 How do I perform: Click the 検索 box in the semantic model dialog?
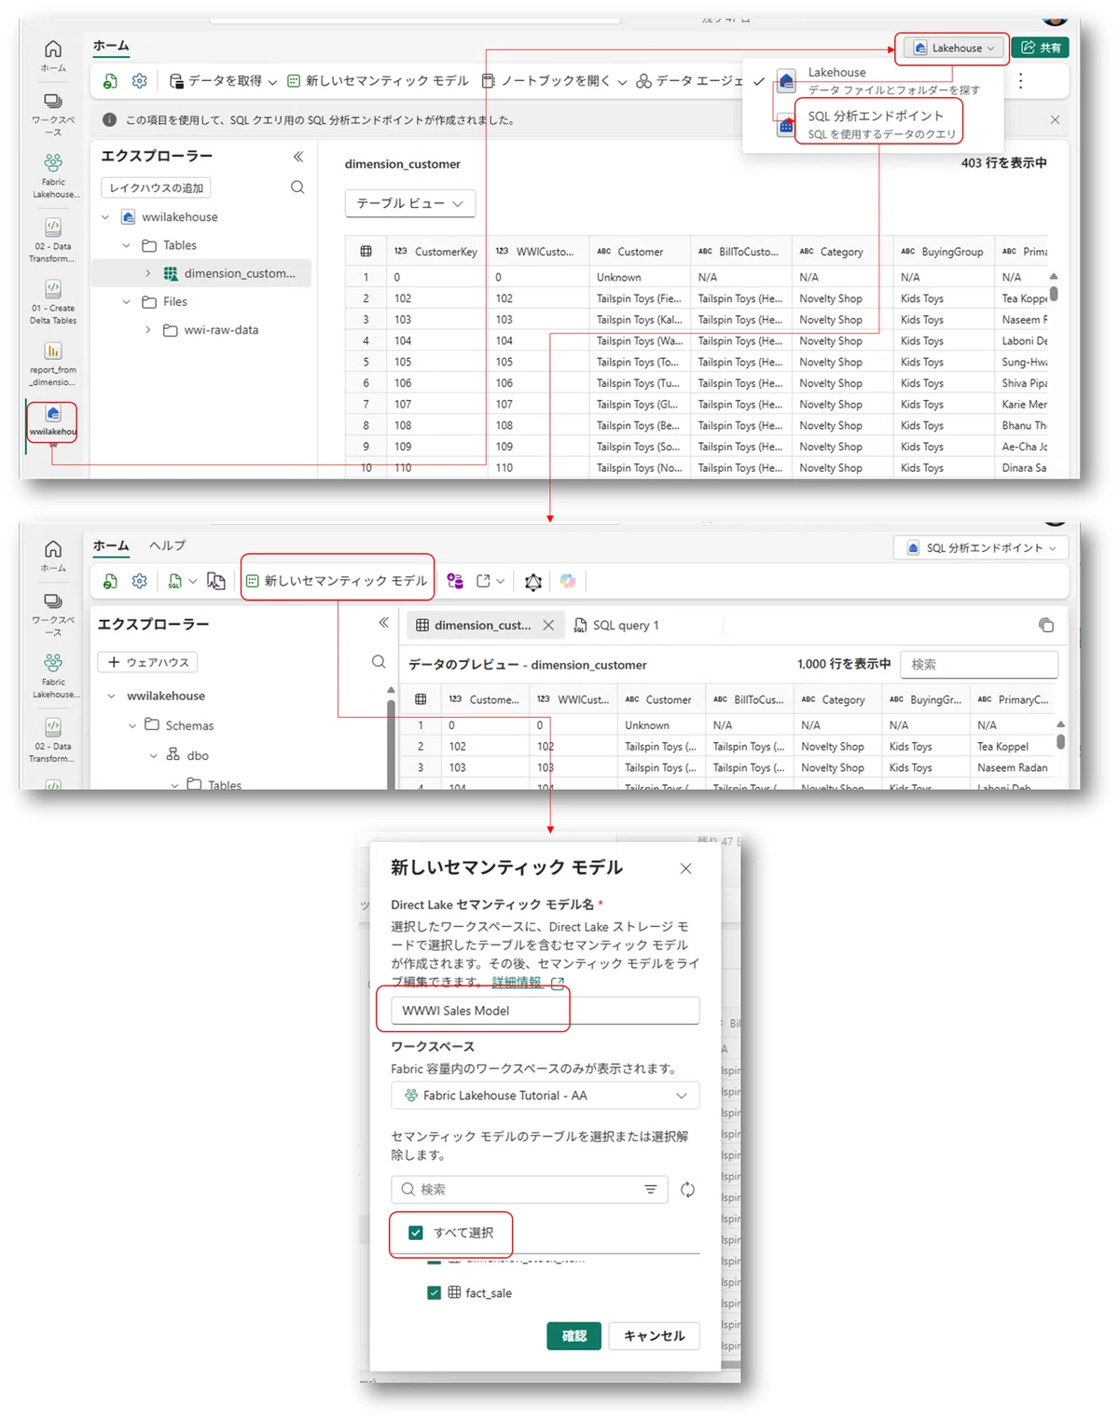coord(529,1189)
